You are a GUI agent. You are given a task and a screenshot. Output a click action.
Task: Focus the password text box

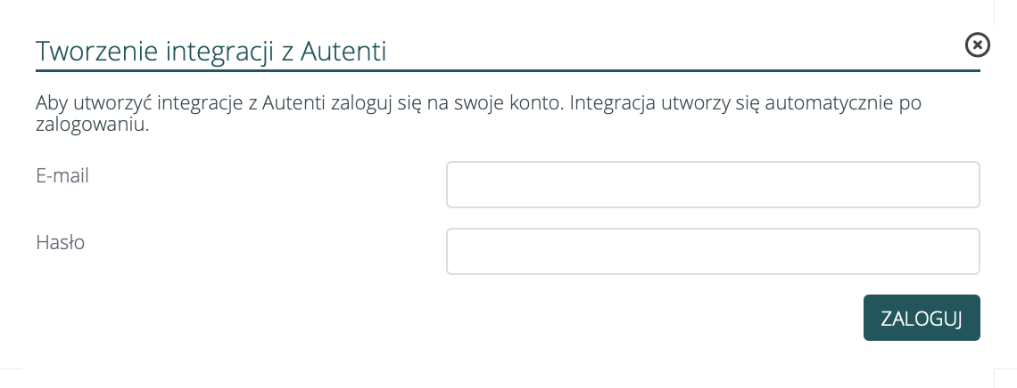[x=713, y=252]
